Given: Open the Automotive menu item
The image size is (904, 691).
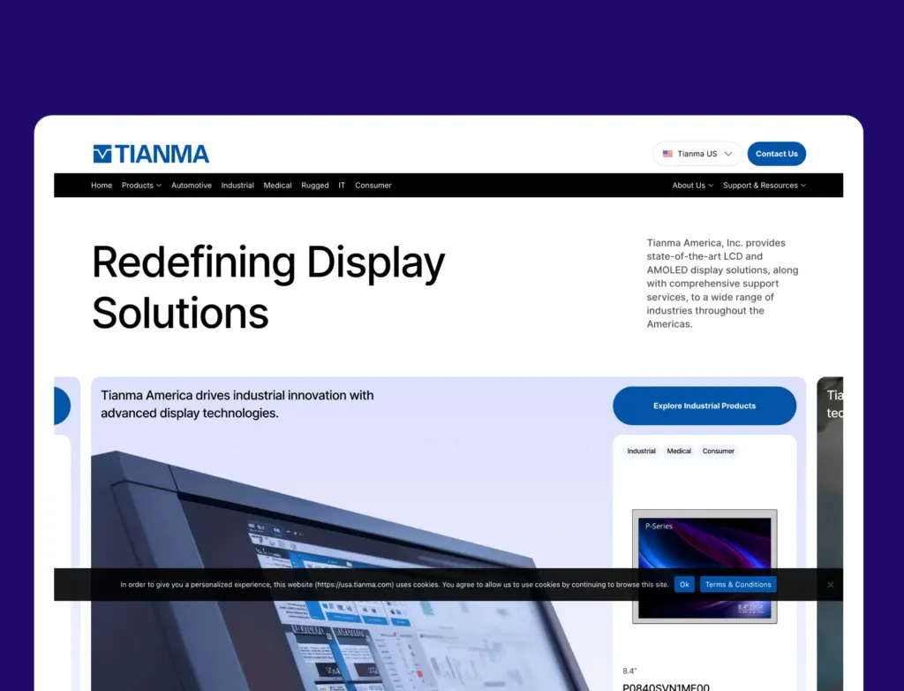Looking at the screenshot, I should (x=192, y=186).
